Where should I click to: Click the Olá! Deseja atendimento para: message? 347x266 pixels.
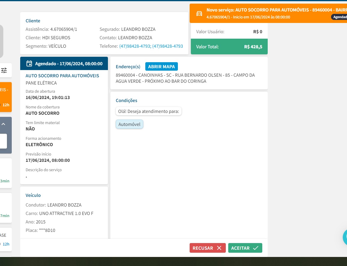click(x=149, y=111)
